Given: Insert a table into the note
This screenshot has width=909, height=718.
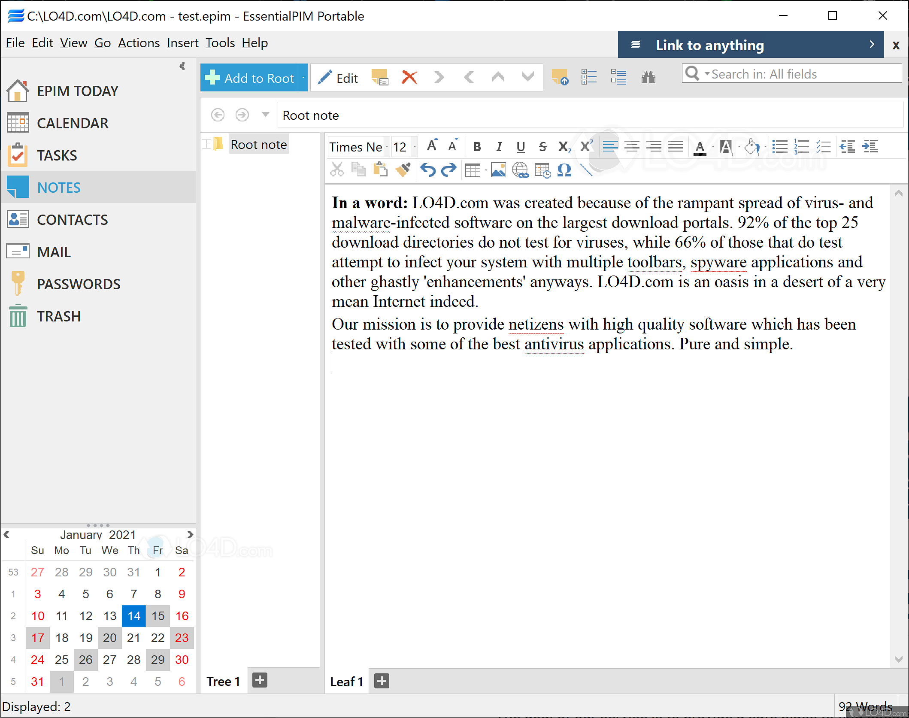Looking at the screenshot, I should 473,170.
